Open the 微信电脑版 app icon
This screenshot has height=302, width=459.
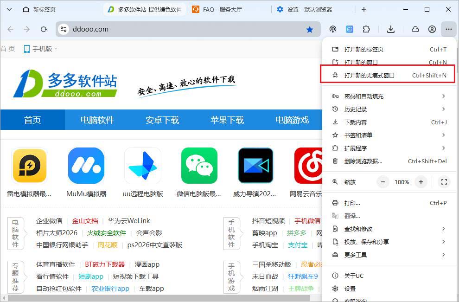[199, 166]
